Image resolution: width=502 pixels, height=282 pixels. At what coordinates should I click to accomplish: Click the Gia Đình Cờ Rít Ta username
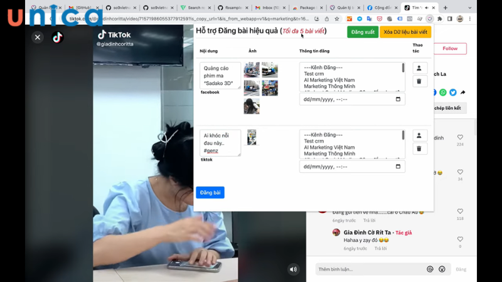tap(367, 232)
